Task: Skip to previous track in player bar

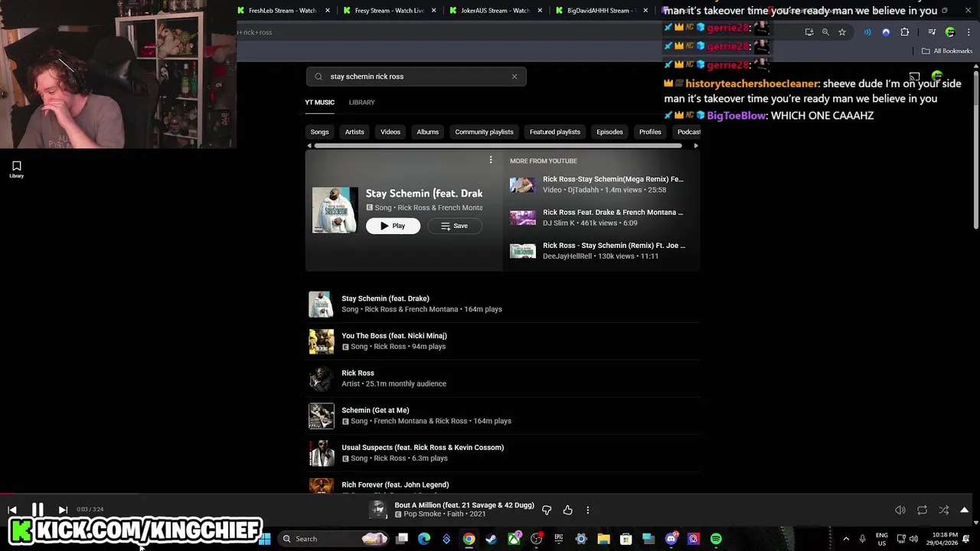Action: tap(12, 510)
